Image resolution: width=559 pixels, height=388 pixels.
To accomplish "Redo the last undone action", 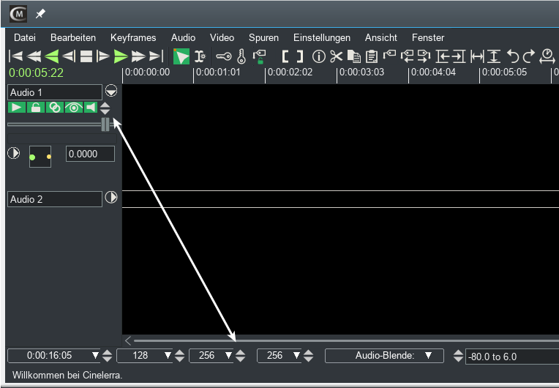I will coord(529,56).
